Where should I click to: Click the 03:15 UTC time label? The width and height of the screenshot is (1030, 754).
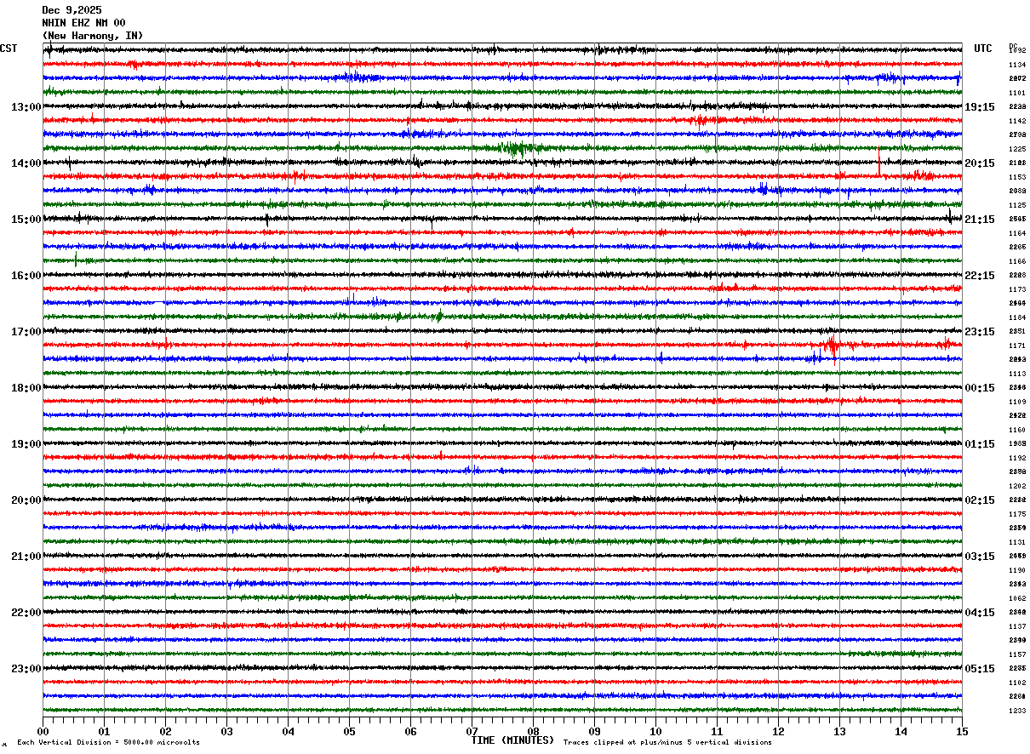click(x=980, y=557)
